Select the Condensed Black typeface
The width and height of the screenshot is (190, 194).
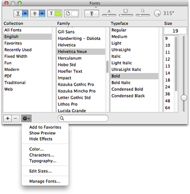point(134,96)
